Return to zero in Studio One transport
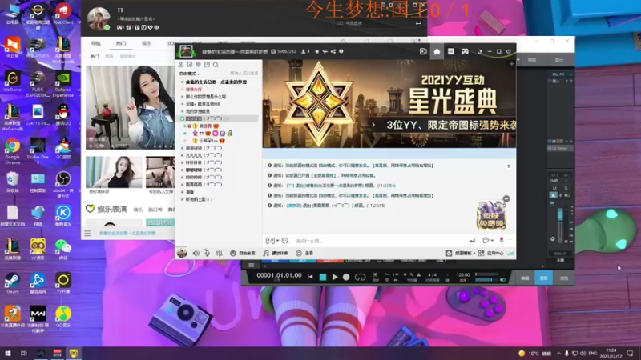This screenshot has width=641, height=360. click(311, 277)
